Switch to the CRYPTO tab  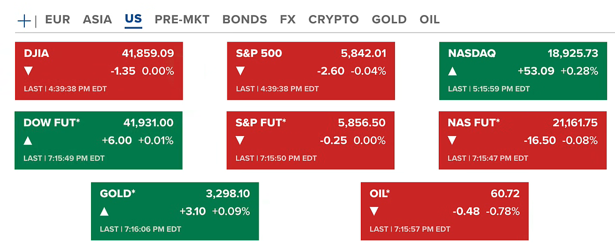pos(334,20)
